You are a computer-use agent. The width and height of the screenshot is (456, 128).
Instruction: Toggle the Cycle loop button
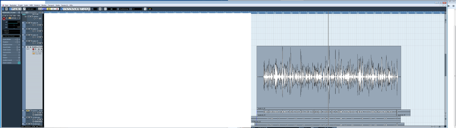[x=45, y=9]
